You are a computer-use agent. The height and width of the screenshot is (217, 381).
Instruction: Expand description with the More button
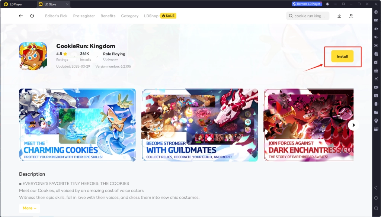[x=30, y=208]
